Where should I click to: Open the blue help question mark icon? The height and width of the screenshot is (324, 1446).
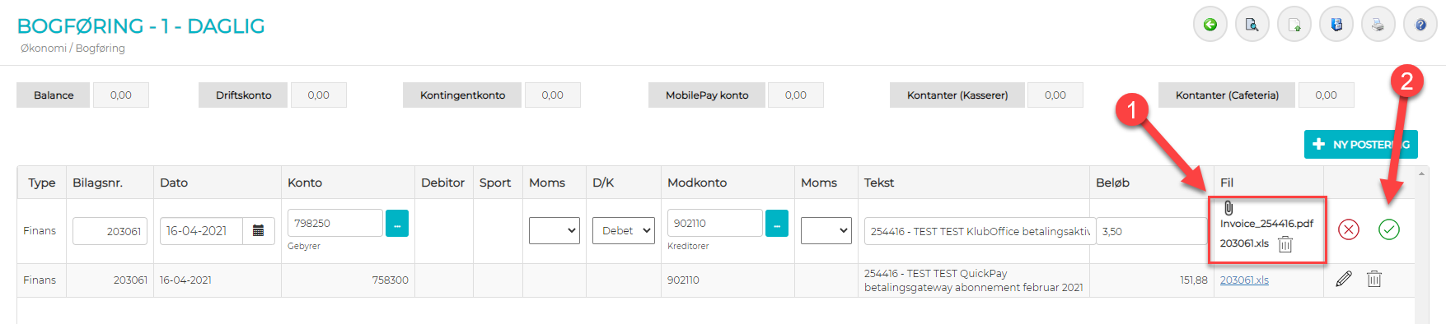pos(1420,25)
